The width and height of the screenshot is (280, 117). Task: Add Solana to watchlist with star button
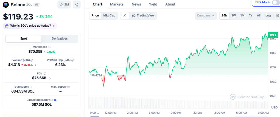click(64, 5)
